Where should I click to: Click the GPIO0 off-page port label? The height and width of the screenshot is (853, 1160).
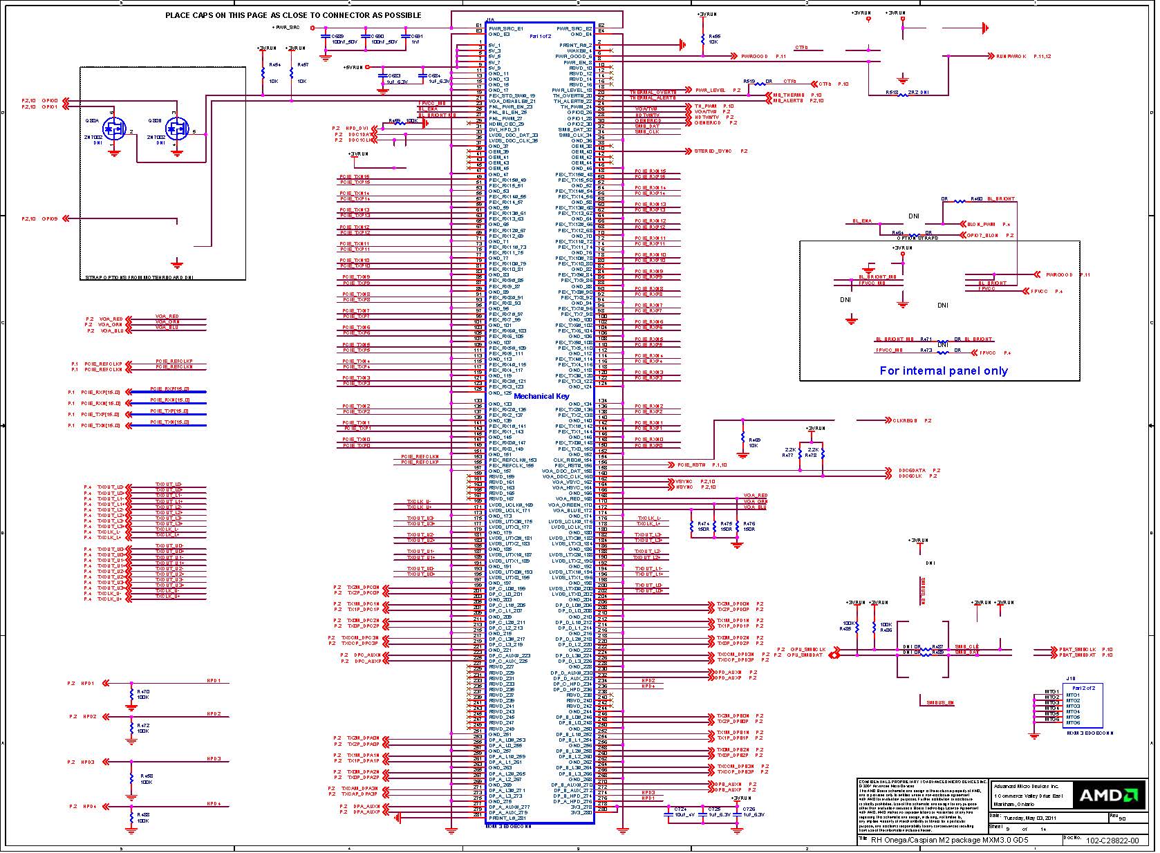[x=50, y=101]
